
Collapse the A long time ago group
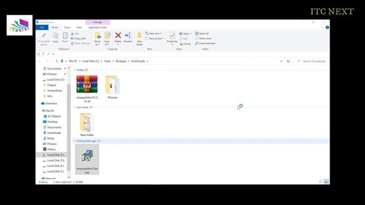point(75,141)
